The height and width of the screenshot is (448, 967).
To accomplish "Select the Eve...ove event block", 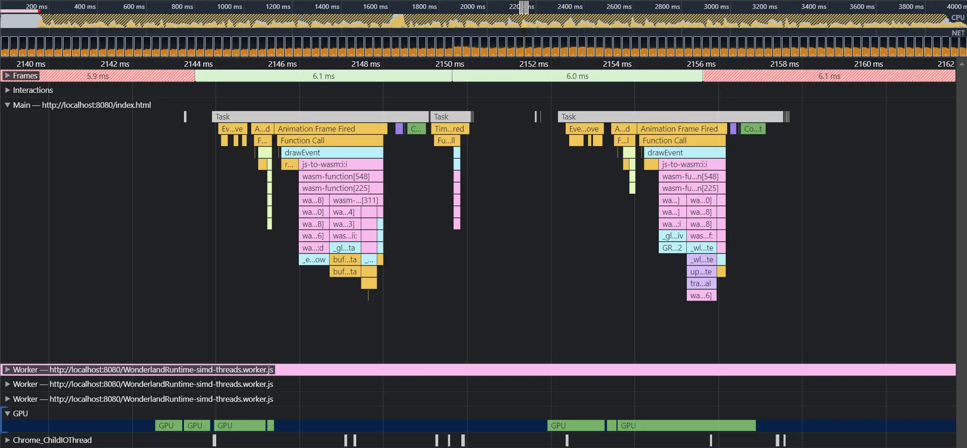I will coord(584,129).
